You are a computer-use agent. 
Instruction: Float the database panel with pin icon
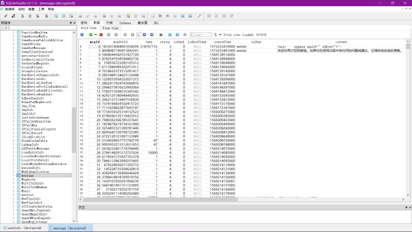71,23
